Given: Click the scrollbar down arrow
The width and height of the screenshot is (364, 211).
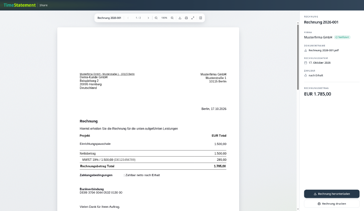Looking at the screenshot, I should [298, 209].
